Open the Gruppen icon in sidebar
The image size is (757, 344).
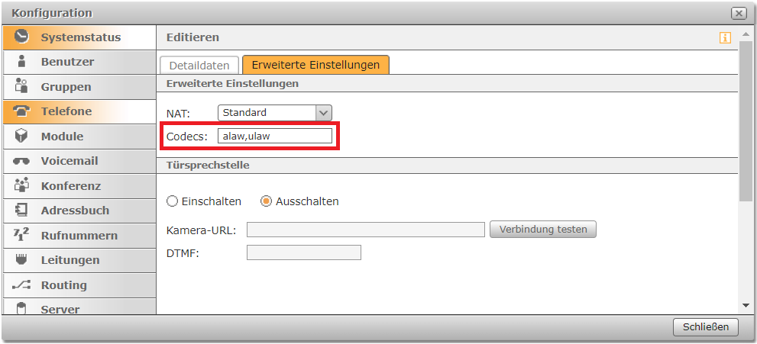point(21,86)
